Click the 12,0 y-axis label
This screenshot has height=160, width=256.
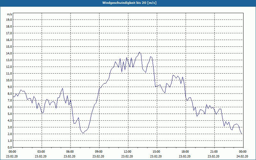[x=9, y=67]
